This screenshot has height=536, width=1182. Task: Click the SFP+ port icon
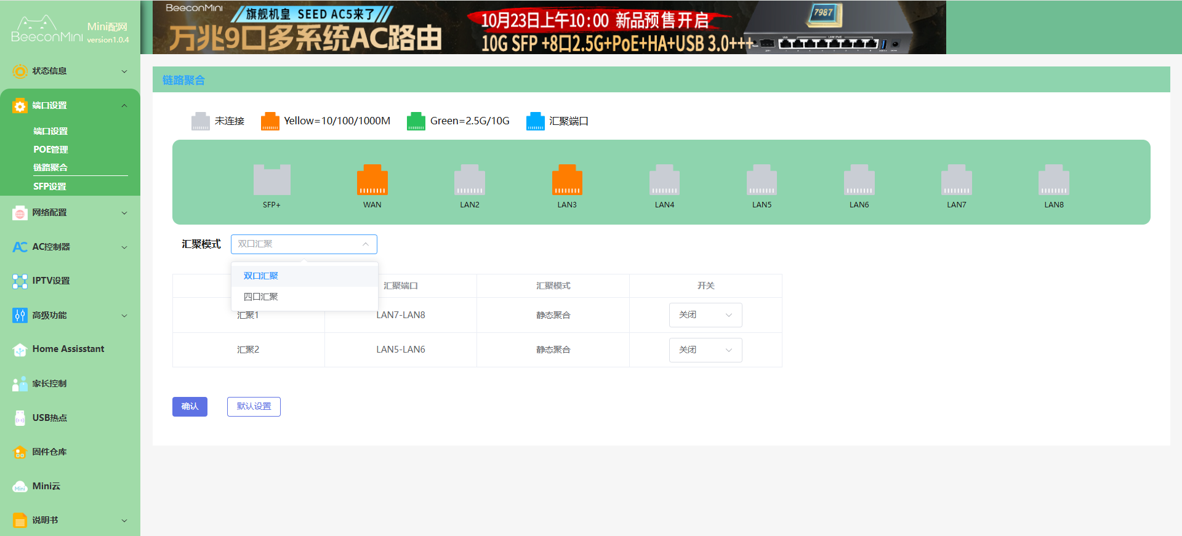coord(271,180)
